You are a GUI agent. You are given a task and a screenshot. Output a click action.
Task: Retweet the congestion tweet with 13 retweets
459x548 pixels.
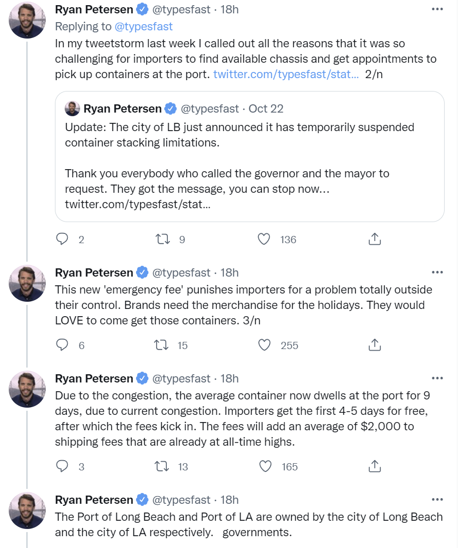(162, 466)
